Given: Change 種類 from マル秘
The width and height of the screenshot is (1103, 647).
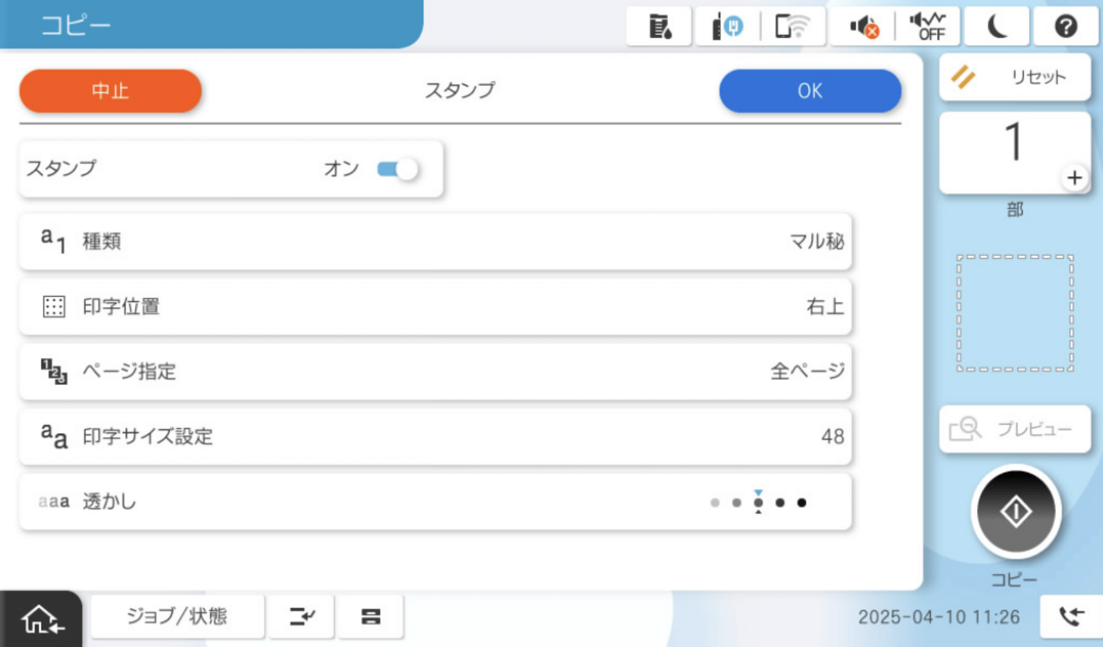Looking at the screenshot, I should pyautogui.click(x=436, y=243).
